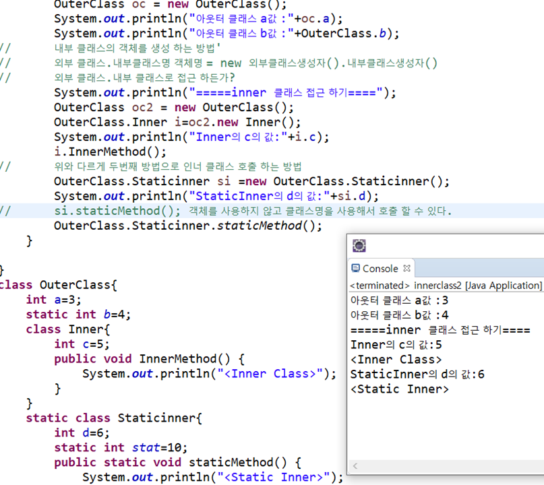544x485 pixels.
Task: Click the terminated innerclass2 status line
Action: pyautogui.click(x=446, y=286)
